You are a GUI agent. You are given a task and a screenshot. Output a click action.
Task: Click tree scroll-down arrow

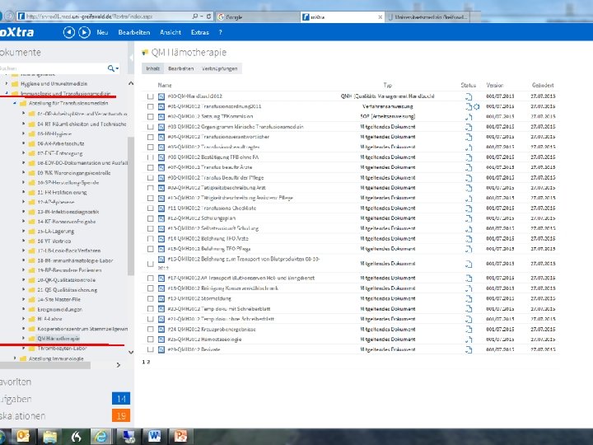click(131, 353)
